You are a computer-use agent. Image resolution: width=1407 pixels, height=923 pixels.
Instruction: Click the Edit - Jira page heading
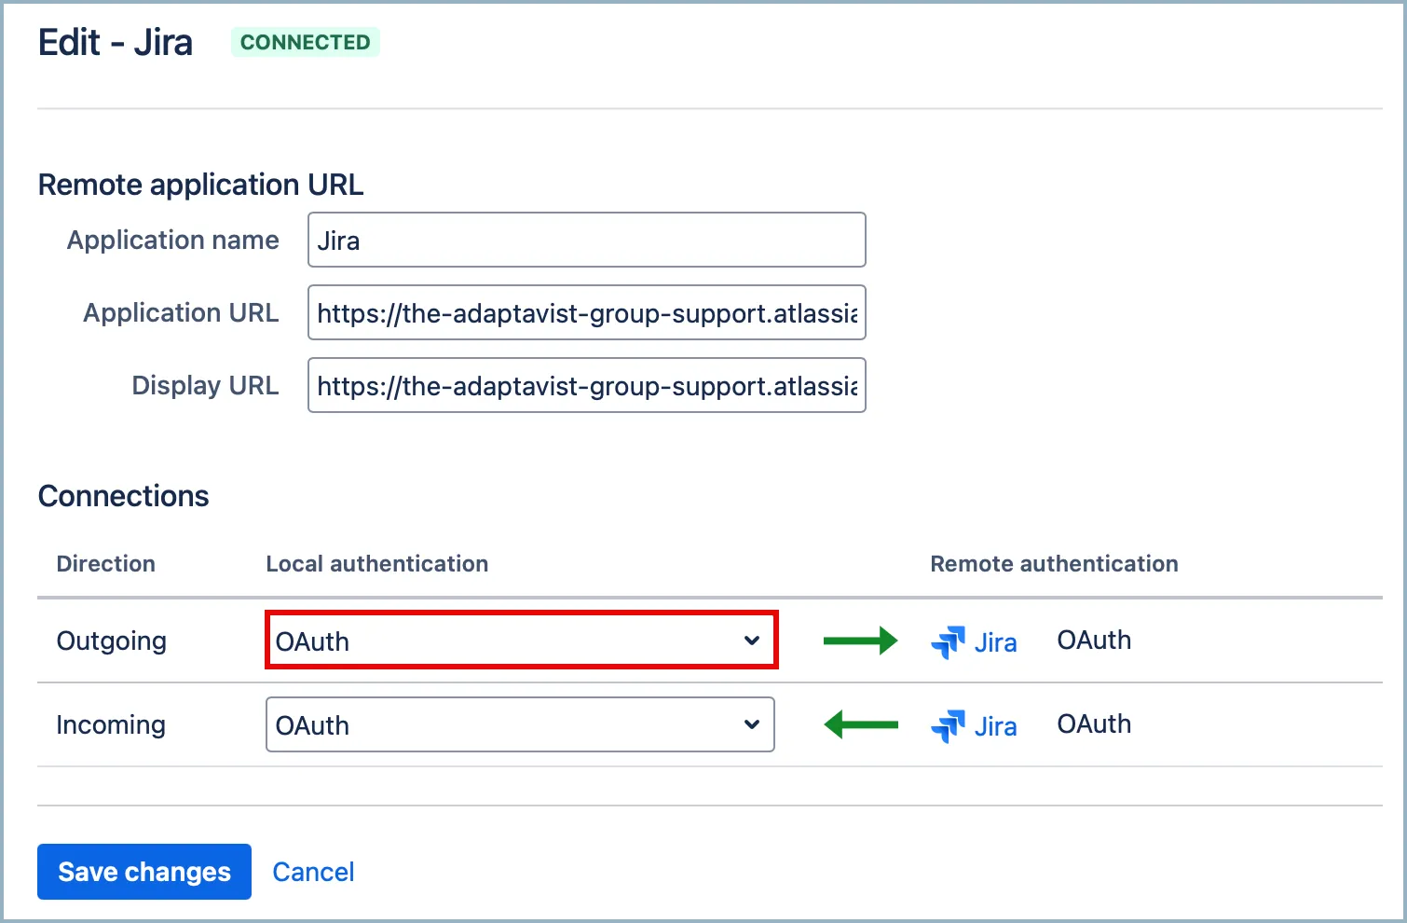(116, 42)
